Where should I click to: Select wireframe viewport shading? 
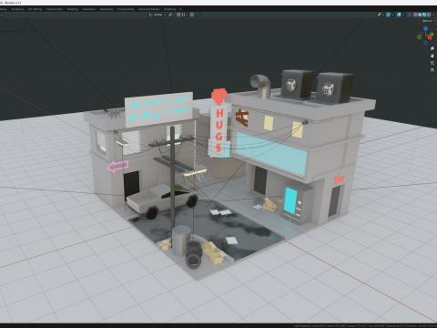point(416,15)
